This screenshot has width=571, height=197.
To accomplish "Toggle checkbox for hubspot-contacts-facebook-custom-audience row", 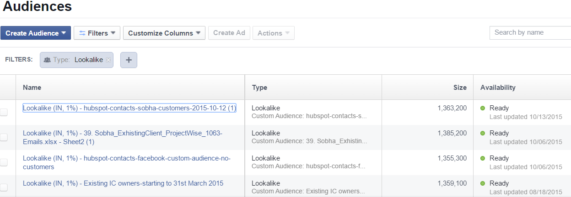I will tap(4, 162).
